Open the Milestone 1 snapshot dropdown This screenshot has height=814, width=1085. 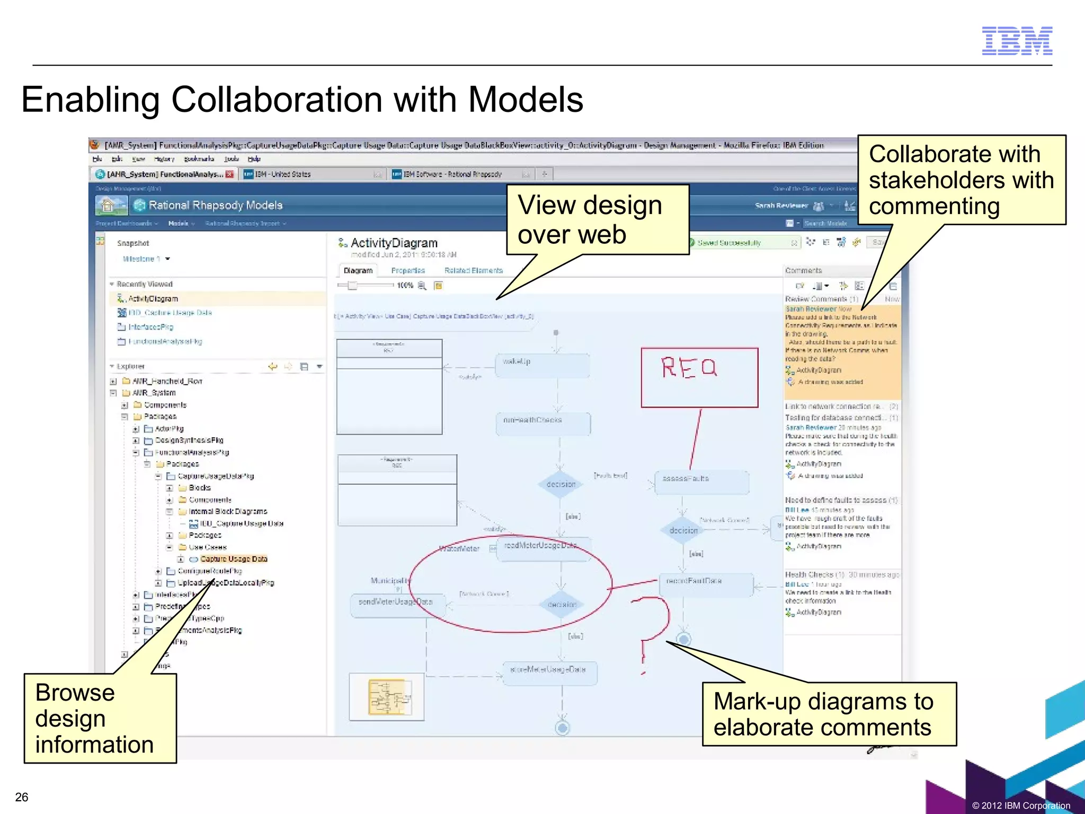[167, 259]
